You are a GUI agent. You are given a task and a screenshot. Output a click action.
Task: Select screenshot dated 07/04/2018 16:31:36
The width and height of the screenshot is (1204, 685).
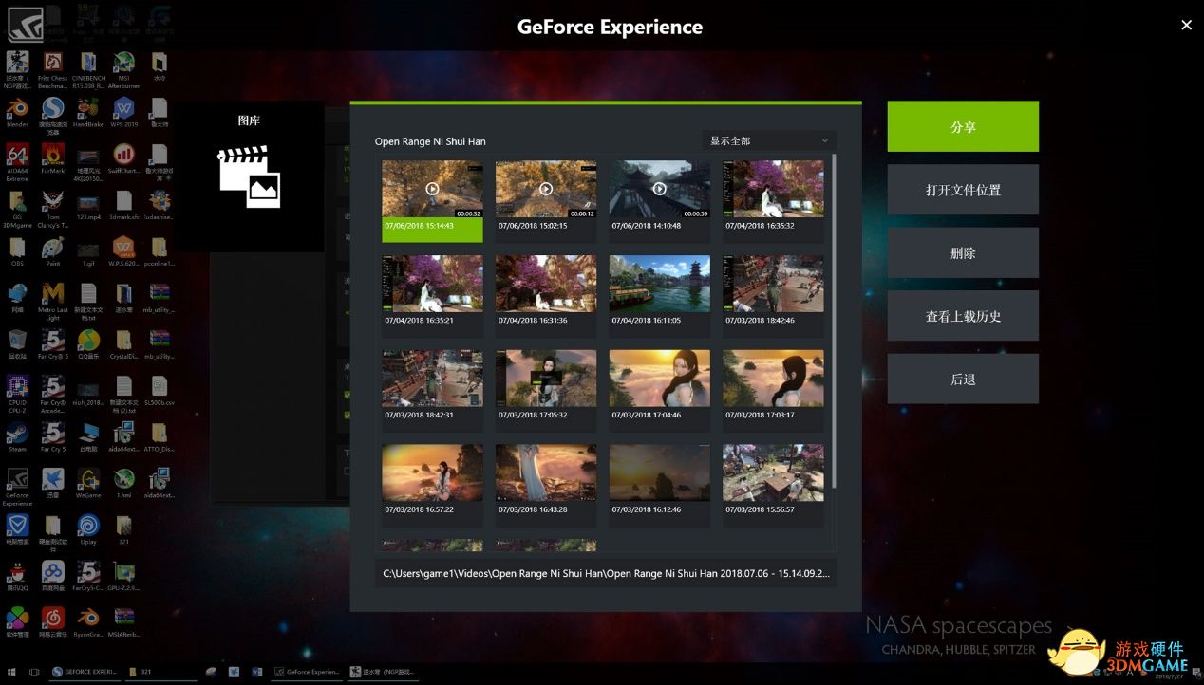point(546,295)
